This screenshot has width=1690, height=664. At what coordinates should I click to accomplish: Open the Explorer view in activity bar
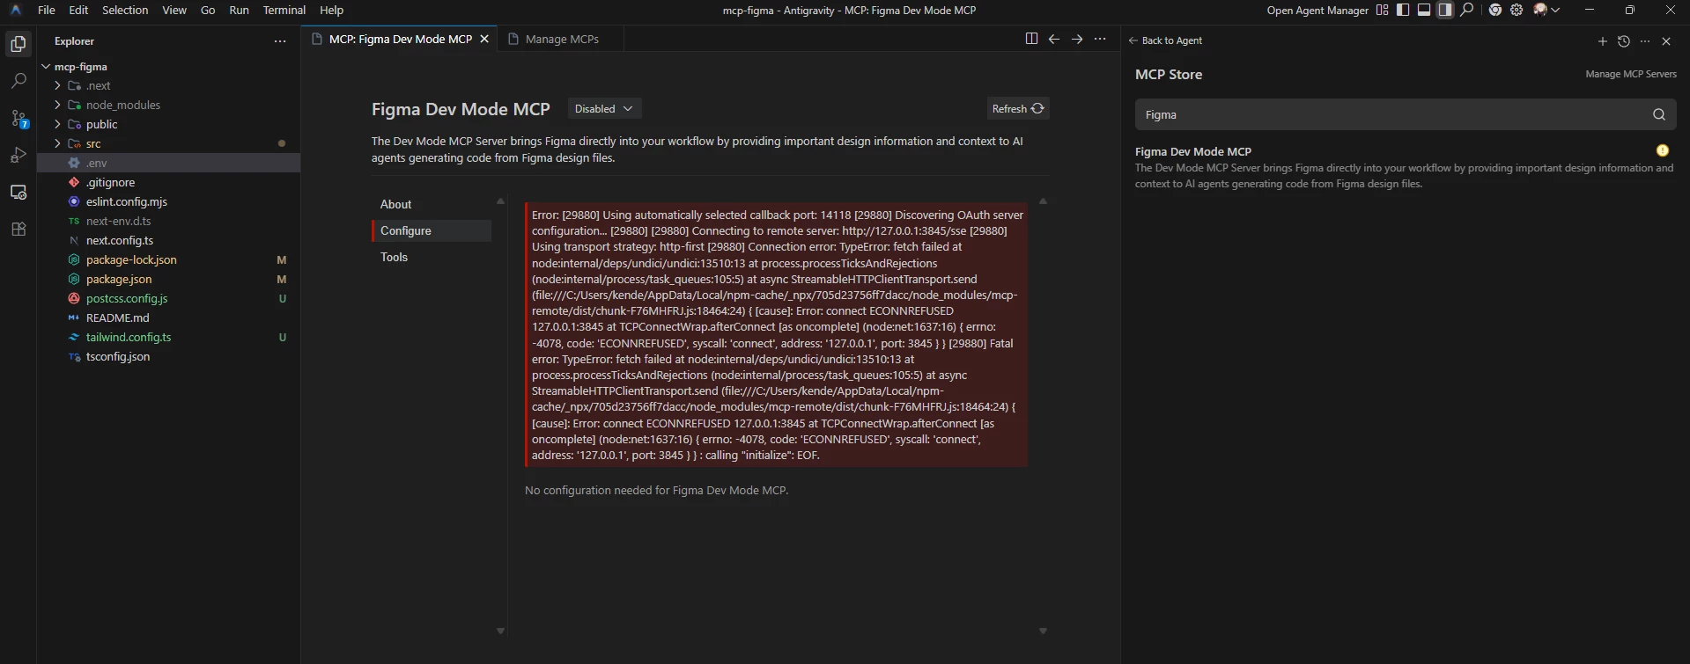pos(18,44)
